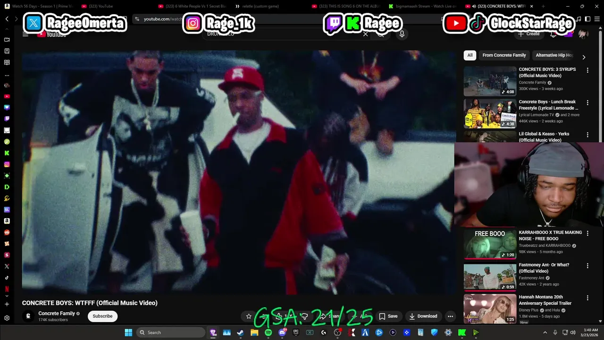This screenshot has height=340, width=604.
Task: Open Discord from the taskbar
Action: click(282, 332)
